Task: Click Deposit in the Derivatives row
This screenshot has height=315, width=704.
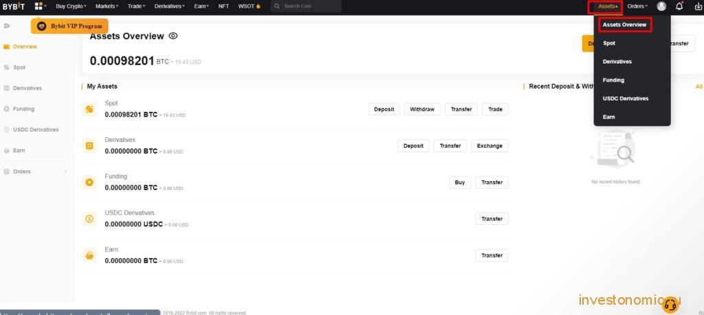Action: click(x=413, y=145)
